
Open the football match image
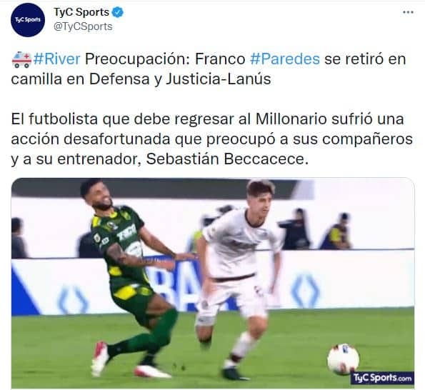coord(213,284)
